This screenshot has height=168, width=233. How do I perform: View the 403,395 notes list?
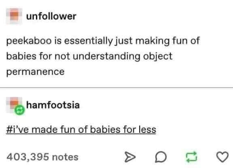tap(42, 157)
